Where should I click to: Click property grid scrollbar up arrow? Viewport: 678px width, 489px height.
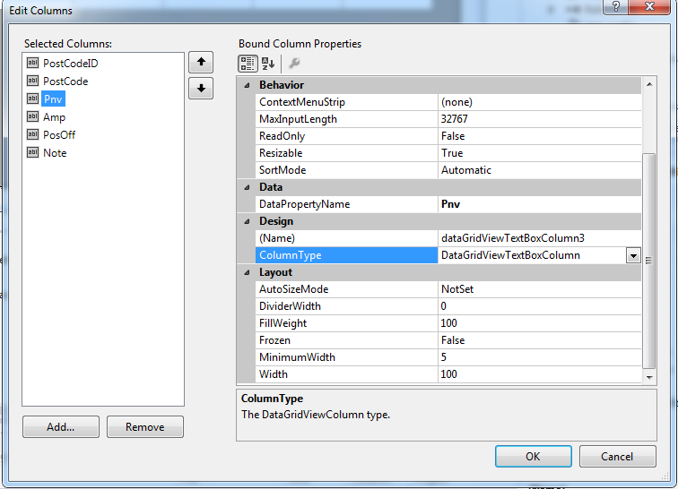pyautogui.click(x=649, y=85)
